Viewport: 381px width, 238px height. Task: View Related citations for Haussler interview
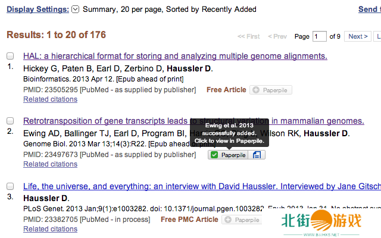click(x=50, y=229)
